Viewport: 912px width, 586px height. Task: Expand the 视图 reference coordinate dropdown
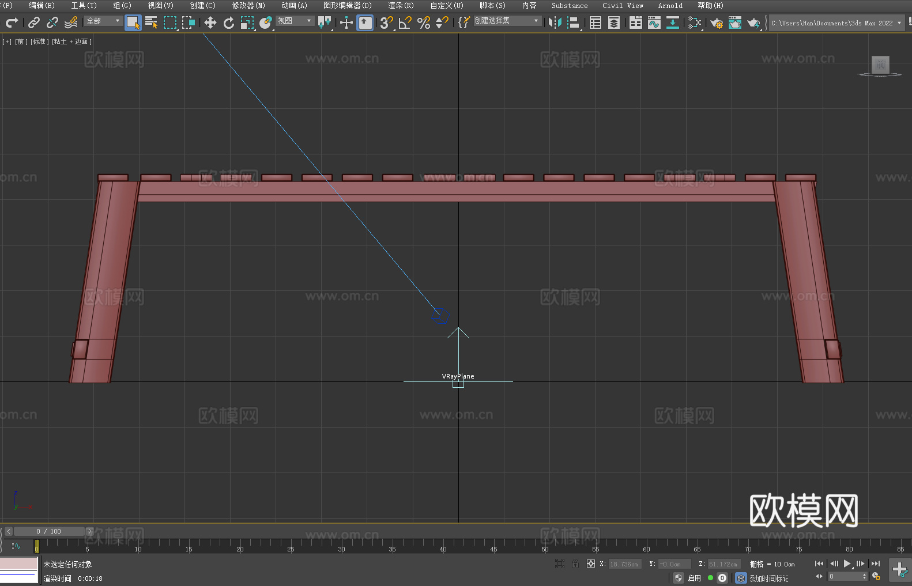coord(295,21)
